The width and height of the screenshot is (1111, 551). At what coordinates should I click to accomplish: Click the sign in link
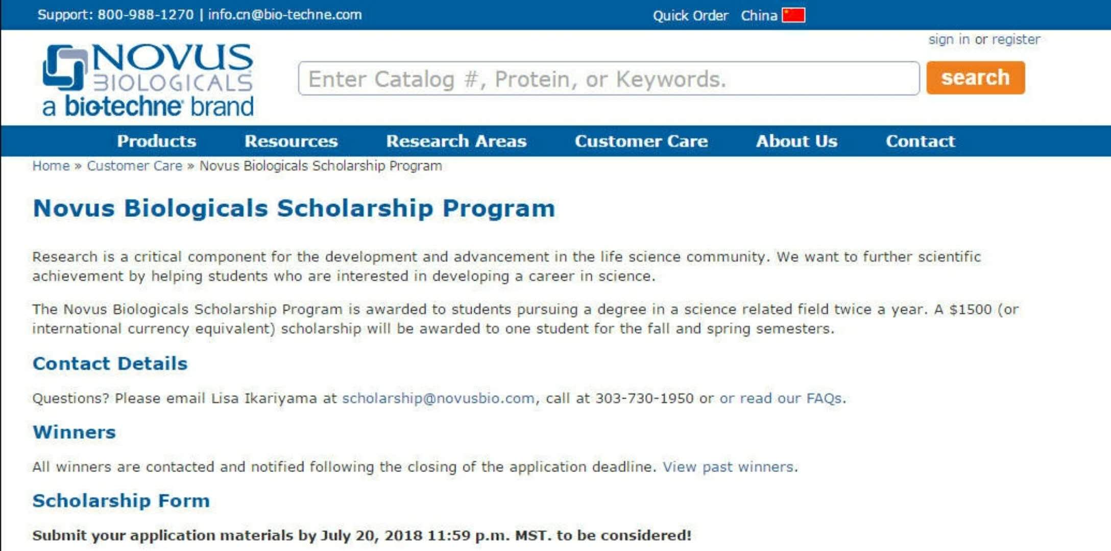pos(949,39)
